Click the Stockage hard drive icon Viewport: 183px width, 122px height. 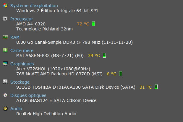(5, 82)
